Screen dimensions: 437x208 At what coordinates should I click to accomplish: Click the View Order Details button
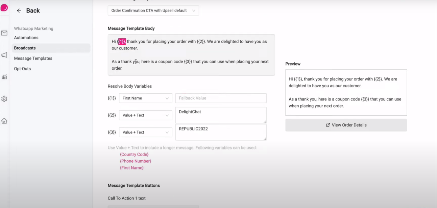[346, 125]
